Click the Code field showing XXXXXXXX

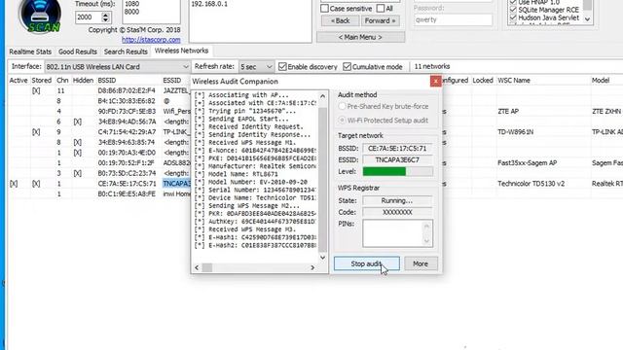[397, 212]
